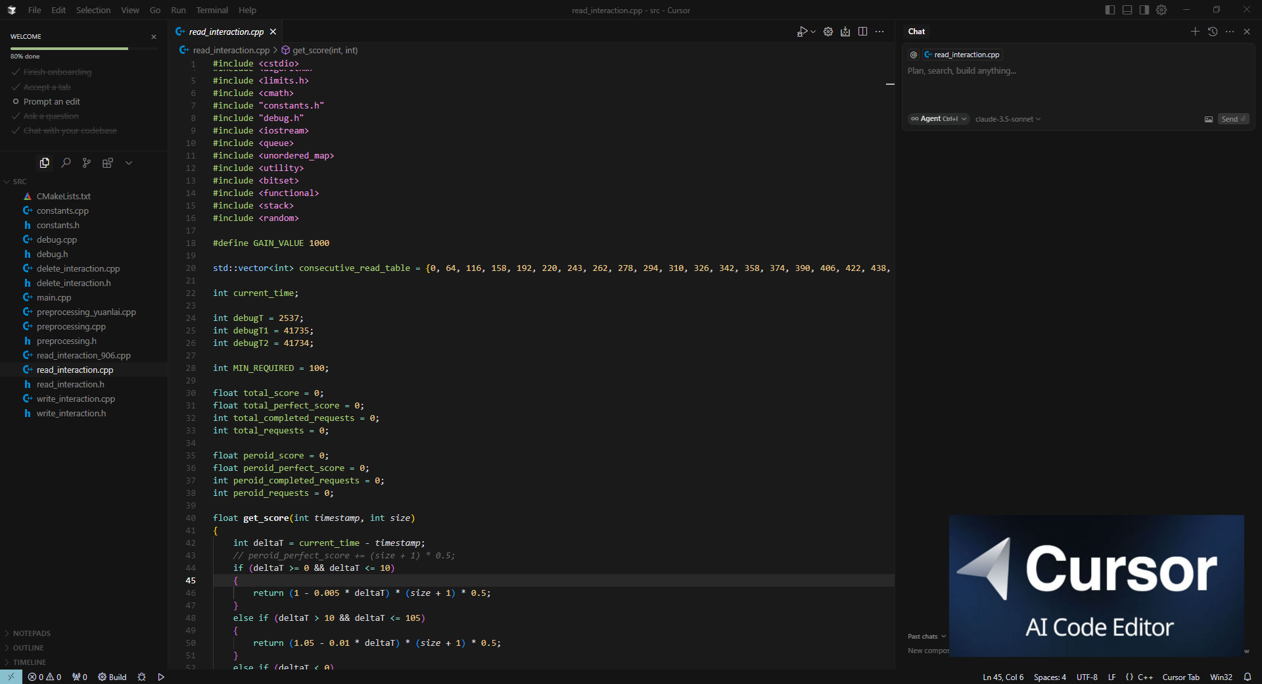Open the Help menu
1262x684 pixels.
coord(247,10)
